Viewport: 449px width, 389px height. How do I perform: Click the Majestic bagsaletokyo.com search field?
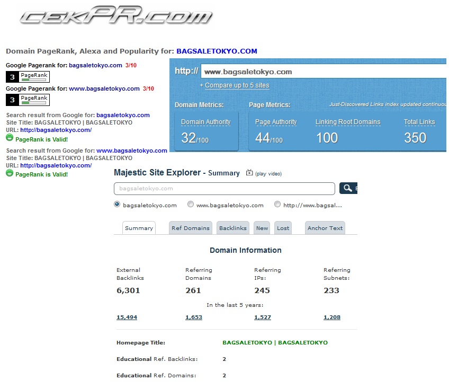coord(224,188)
